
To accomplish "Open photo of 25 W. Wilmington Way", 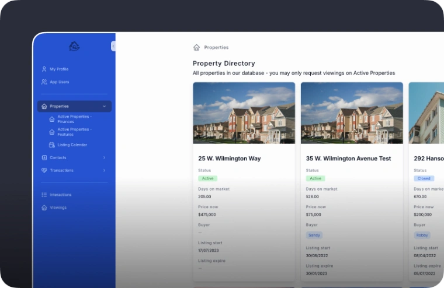I will (244, 113).
